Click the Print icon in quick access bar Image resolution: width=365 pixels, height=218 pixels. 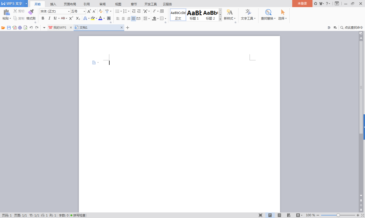pyautogui.click(x=20, y=28)
